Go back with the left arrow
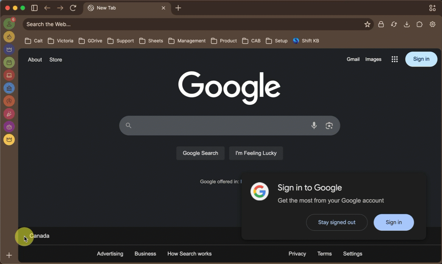The height and width of the screenshot is (264, 442). tap(47, 8)
